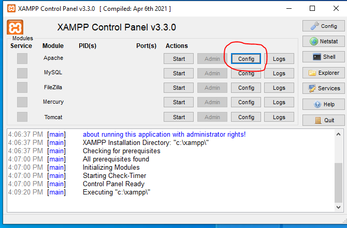
Task: Open Mercury Logs menu
Action: click(279, 102)
